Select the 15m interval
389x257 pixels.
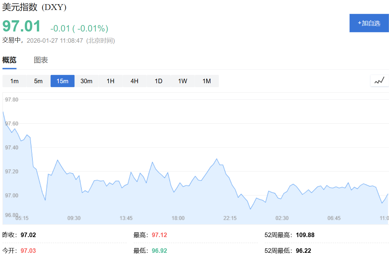click(x=63, y=81)
